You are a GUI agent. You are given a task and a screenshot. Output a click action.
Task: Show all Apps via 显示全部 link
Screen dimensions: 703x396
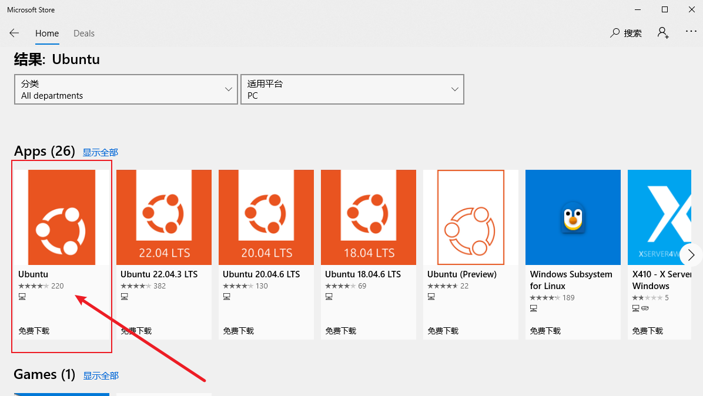coord(101,152)
